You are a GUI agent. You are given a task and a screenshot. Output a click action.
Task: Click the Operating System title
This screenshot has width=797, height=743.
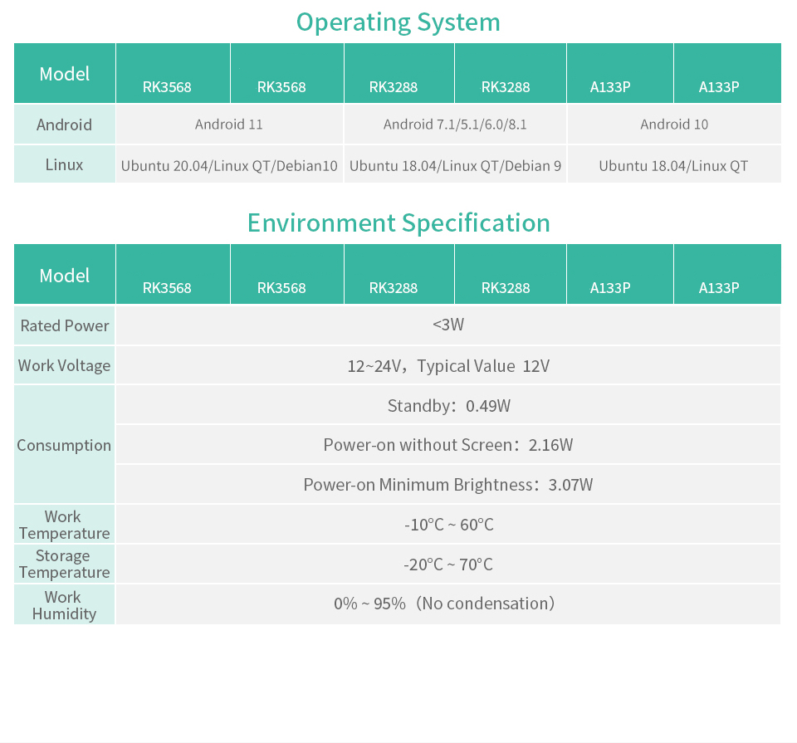click(x=398, y=22)
